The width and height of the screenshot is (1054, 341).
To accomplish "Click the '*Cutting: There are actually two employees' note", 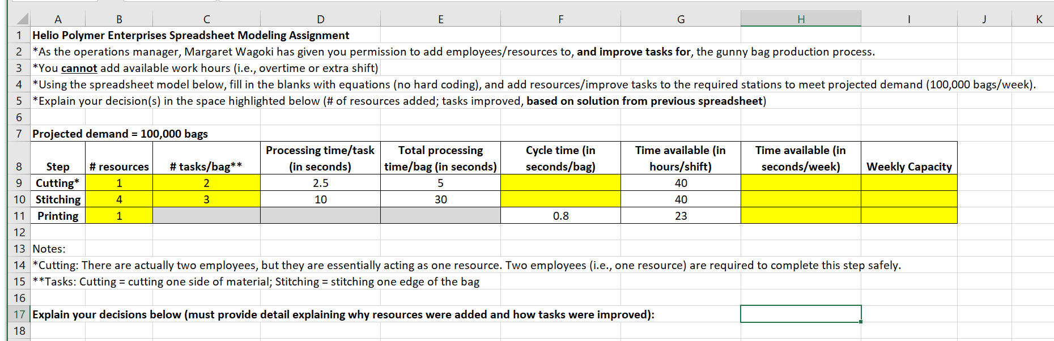I will click(x=466, y=265).
